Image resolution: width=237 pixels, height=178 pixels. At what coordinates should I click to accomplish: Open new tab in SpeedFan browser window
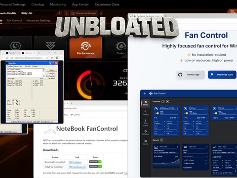[x=39, y=53]
